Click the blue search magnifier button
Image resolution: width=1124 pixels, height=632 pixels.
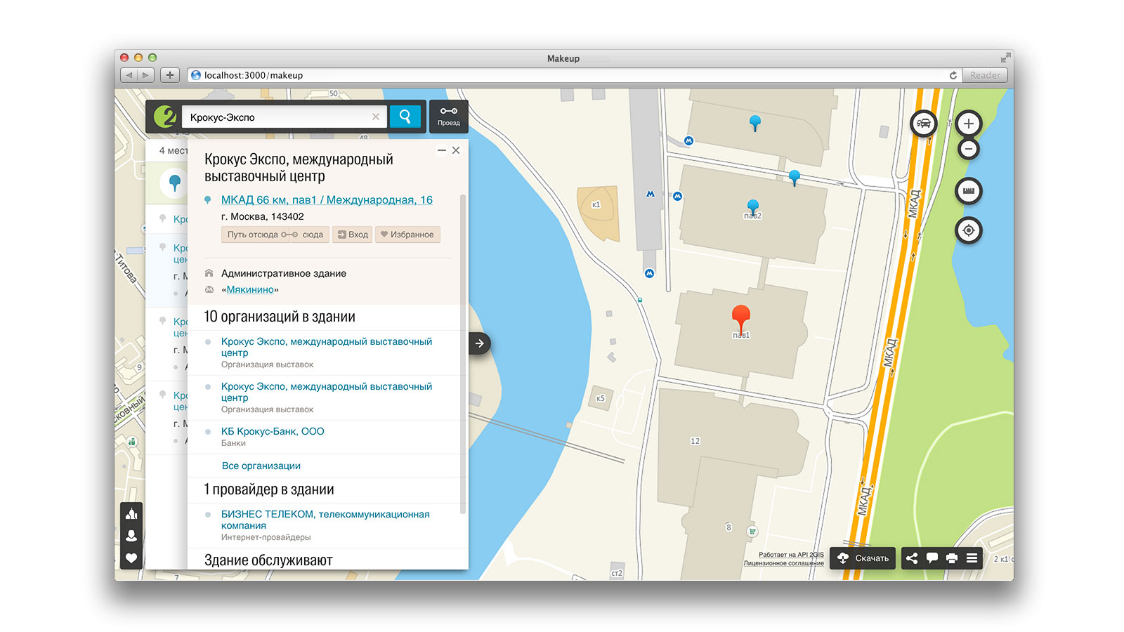click(405, 117)
